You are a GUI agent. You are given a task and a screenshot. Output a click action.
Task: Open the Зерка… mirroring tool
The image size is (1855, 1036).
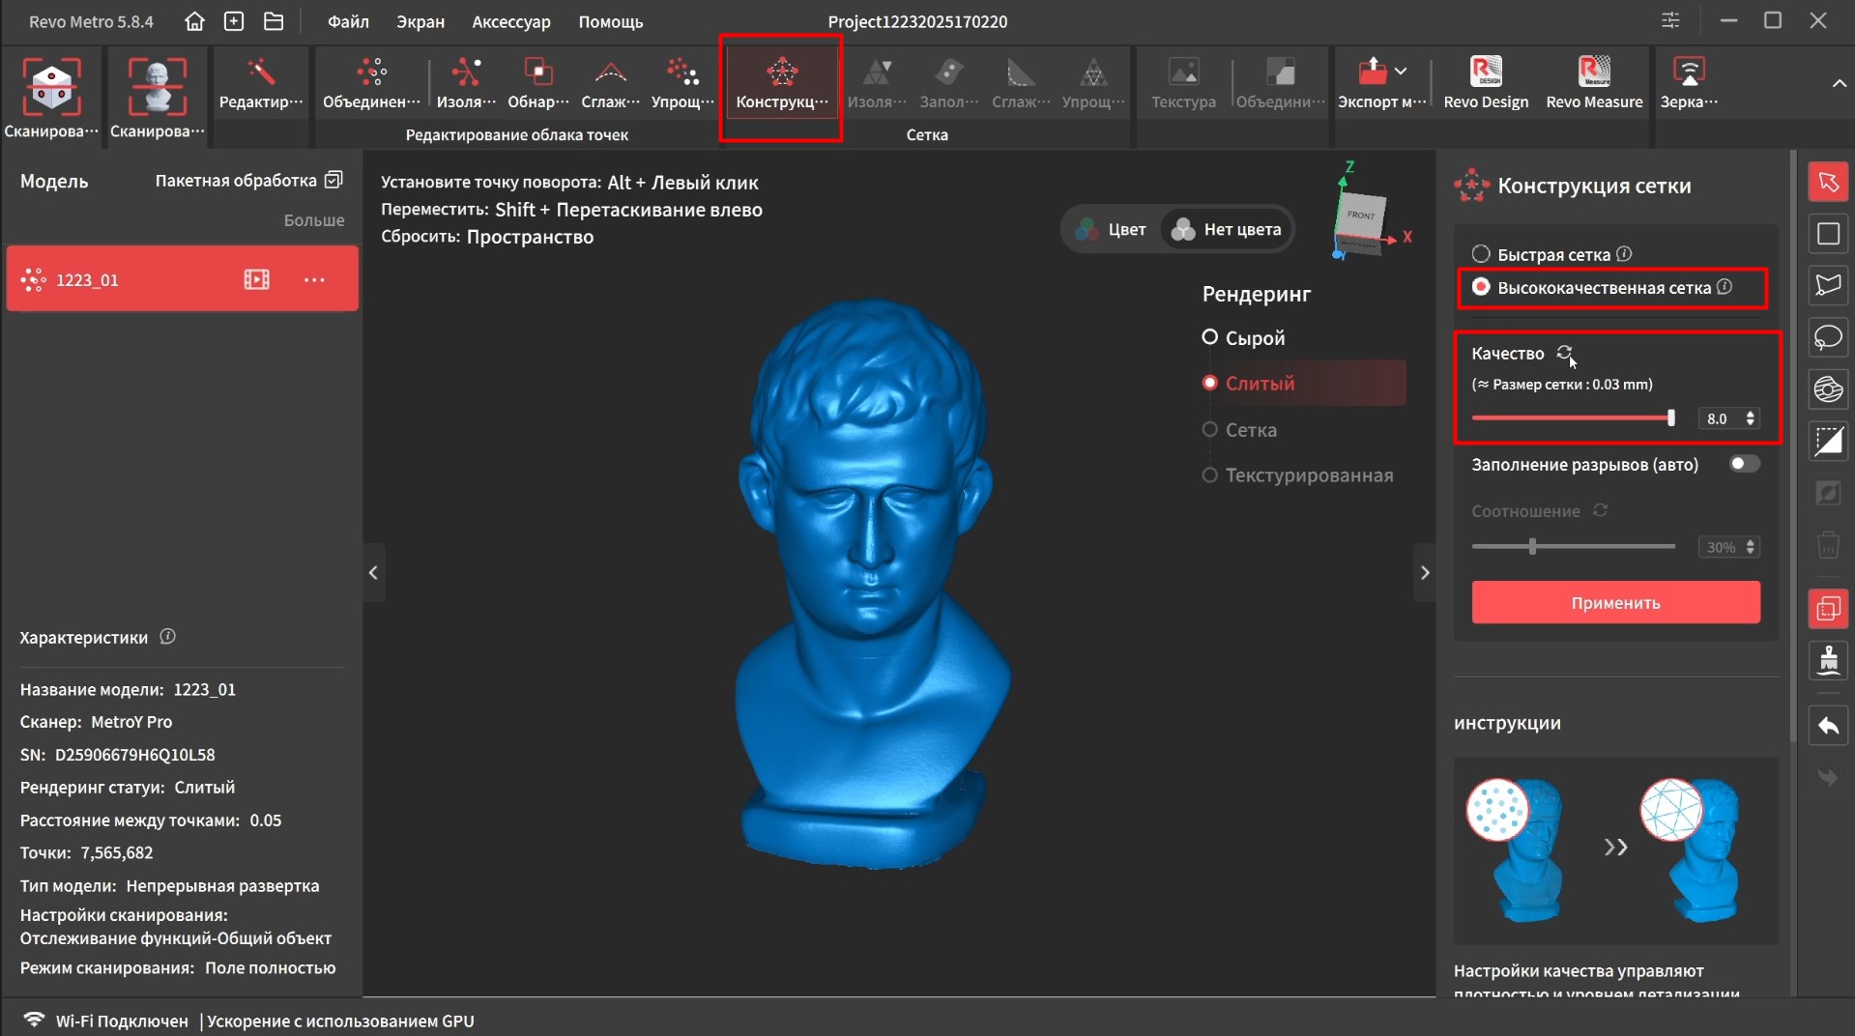[x=1689, y=83]
